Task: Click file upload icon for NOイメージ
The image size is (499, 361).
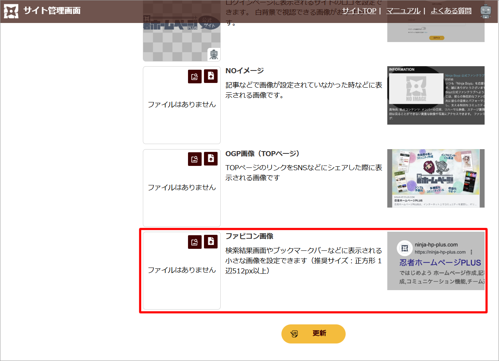Action: click(211, 76)
